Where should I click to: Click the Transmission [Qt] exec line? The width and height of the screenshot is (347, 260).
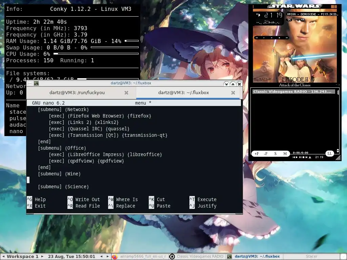[x=108, y=135]
